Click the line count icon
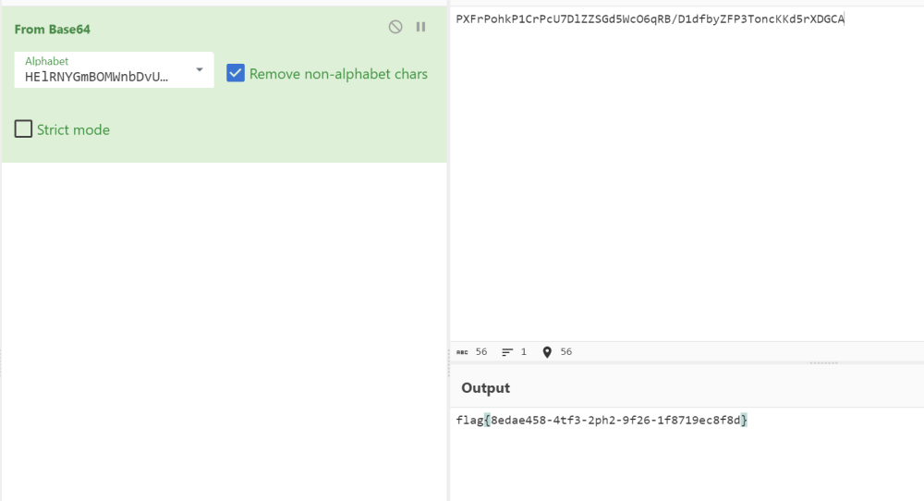924x501 pixels. click(x=506, y=352)
